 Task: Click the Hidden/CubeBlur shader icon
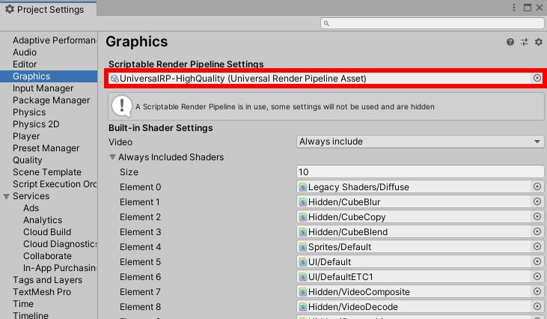(303, 202)
